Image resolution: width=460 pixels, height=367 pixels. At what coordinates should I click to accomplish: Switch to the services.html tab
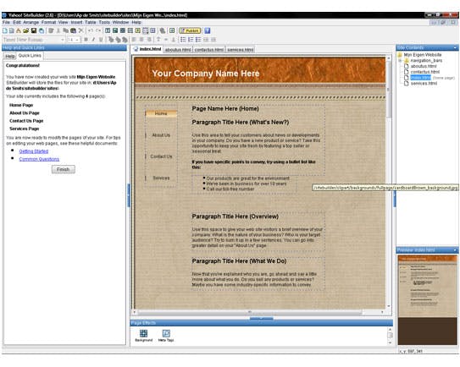[241, 50]
